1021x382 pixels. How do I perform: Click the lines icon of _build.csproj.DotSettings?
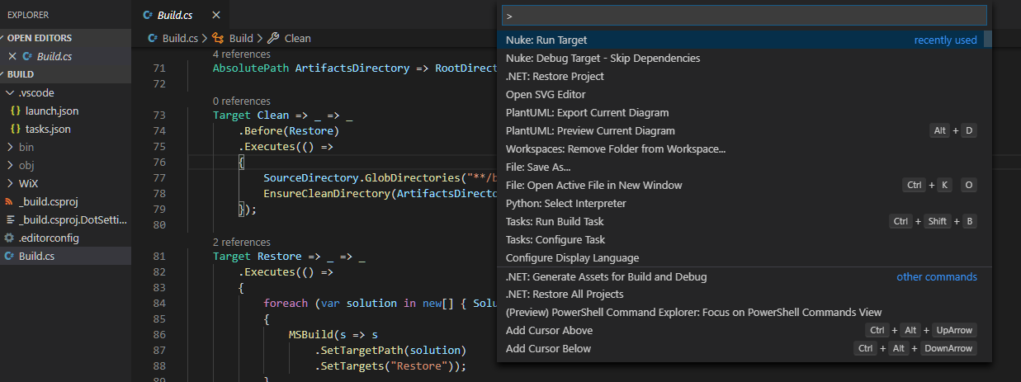(x=8, y=219)
